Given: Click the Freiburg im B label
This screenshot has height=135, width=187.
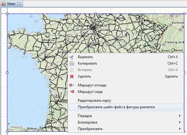Looking at the screenshot, I should (x=175, y=42).
